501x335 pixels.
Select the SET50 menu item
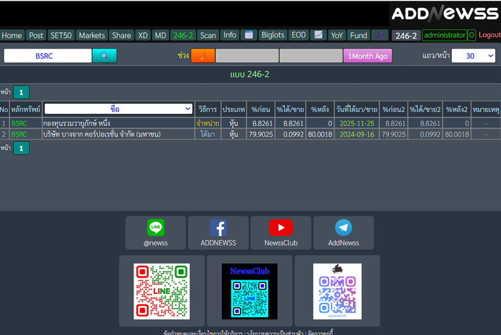(61, 35)
